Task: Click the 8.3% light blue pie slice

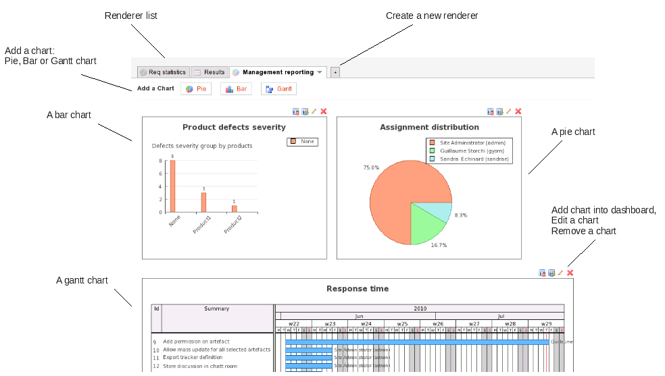Action: pos(439,210)
